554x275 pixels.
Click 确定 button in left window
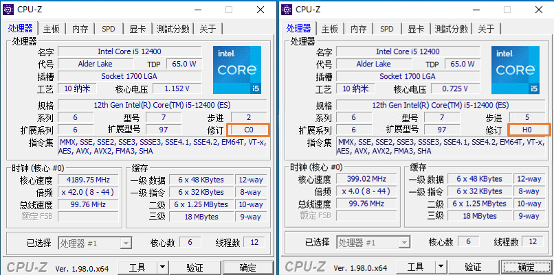point(247,267)
